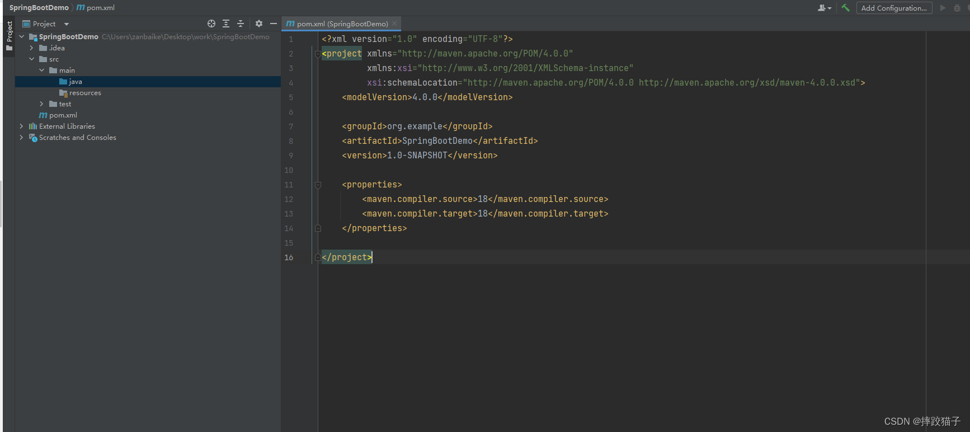970x432 pixels.
Task: Click the xsi:schemaLocation attribute line
Action: [x=616, y=83]
